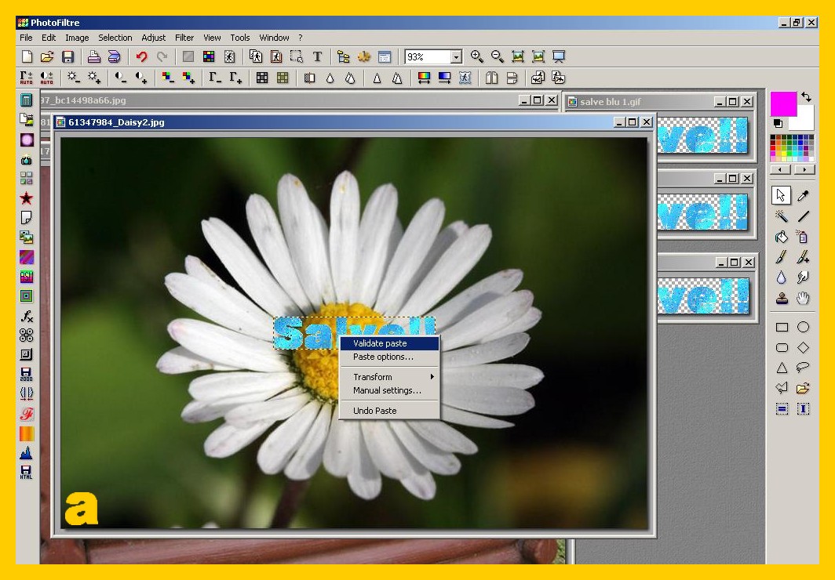835x580 pixels.
Task: Click the red Undo arrow
Action: pos(141,56)
